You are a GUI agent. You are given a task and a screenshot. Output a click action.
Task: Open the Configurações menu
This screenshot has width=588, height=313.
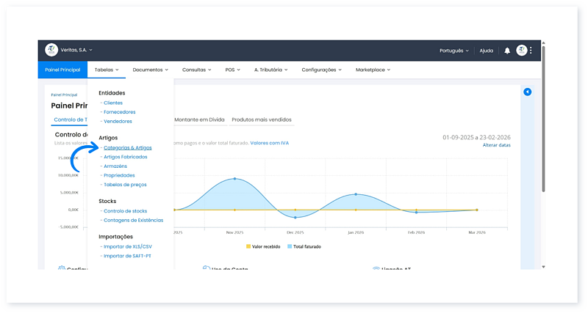point(322,70)
